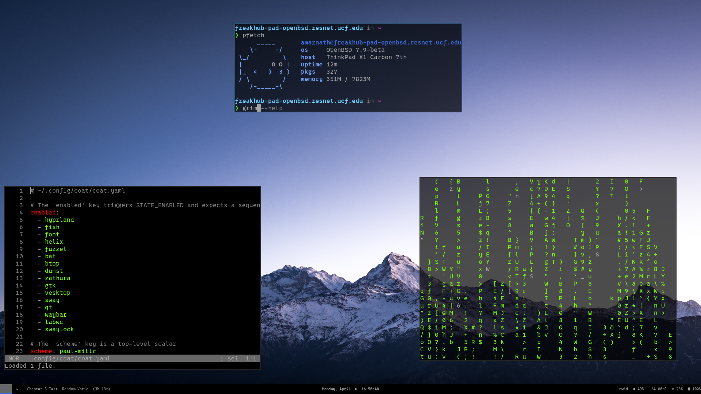
Task: Select the enabled: key in coat.yaml
Action: [x=43, y=212]
